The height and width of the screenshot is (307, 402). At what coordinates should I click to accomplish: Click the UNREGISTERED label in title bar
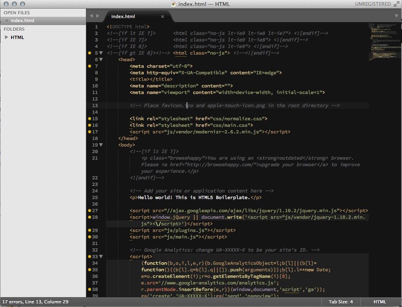coord(373,4)
